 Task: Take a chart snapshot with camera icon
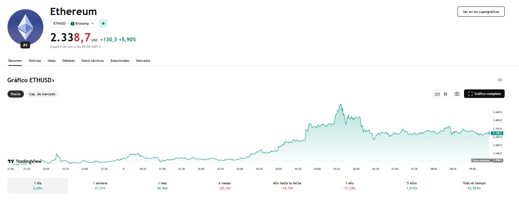tap(457, 94)
